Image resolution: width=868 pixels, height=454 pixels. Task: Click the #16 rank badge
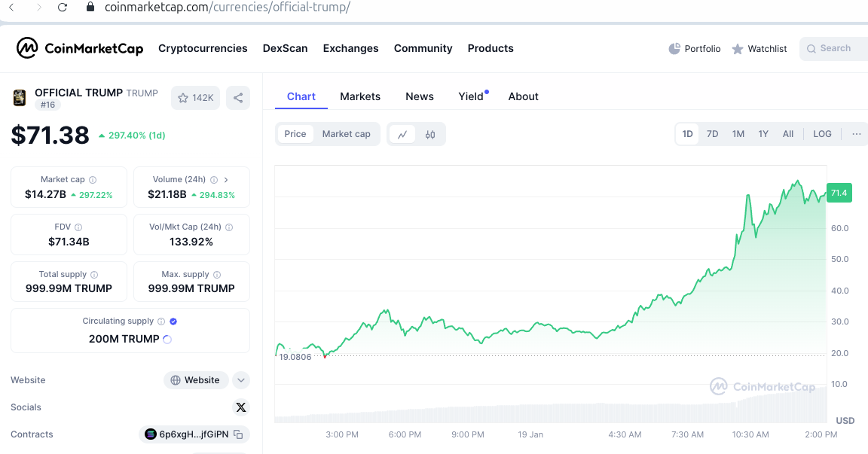47,105
